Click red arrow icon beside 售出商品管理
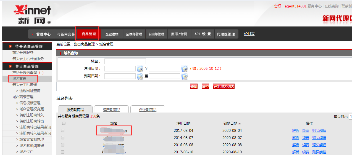 [10, 66]
